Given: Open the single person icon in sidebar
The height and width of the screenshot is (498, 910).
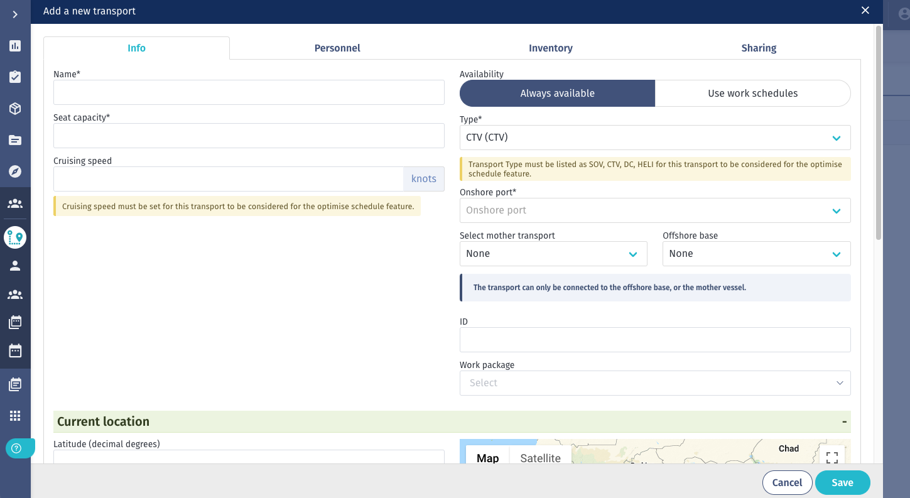Looking at the screenshot, I should [15, 266].
